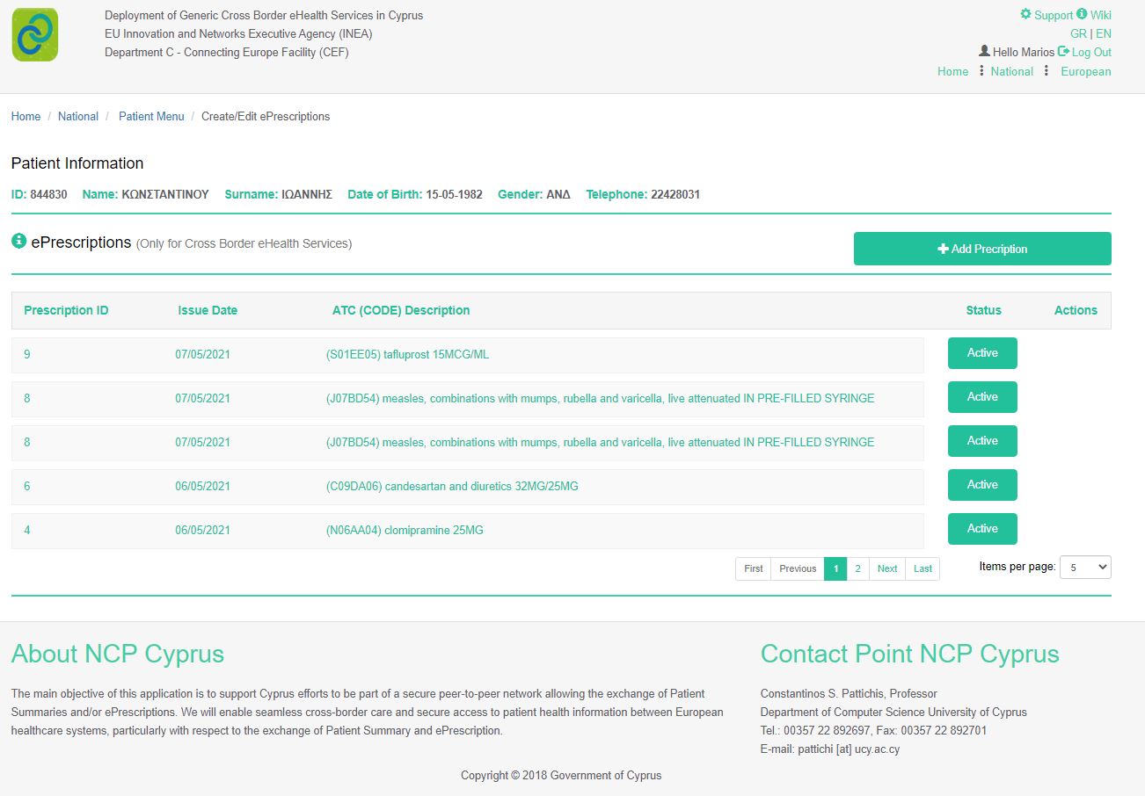The height and width of the screenshot is (796, 1145).
Task: Open Support via the gear icon
Action: tap(1025, 14)
